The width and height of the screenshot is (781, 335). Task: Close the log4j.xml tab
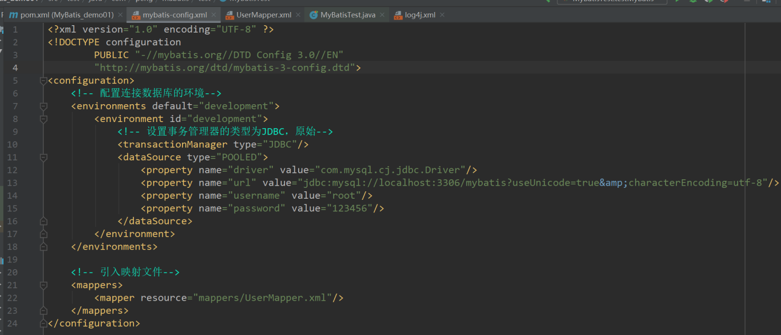442,15
